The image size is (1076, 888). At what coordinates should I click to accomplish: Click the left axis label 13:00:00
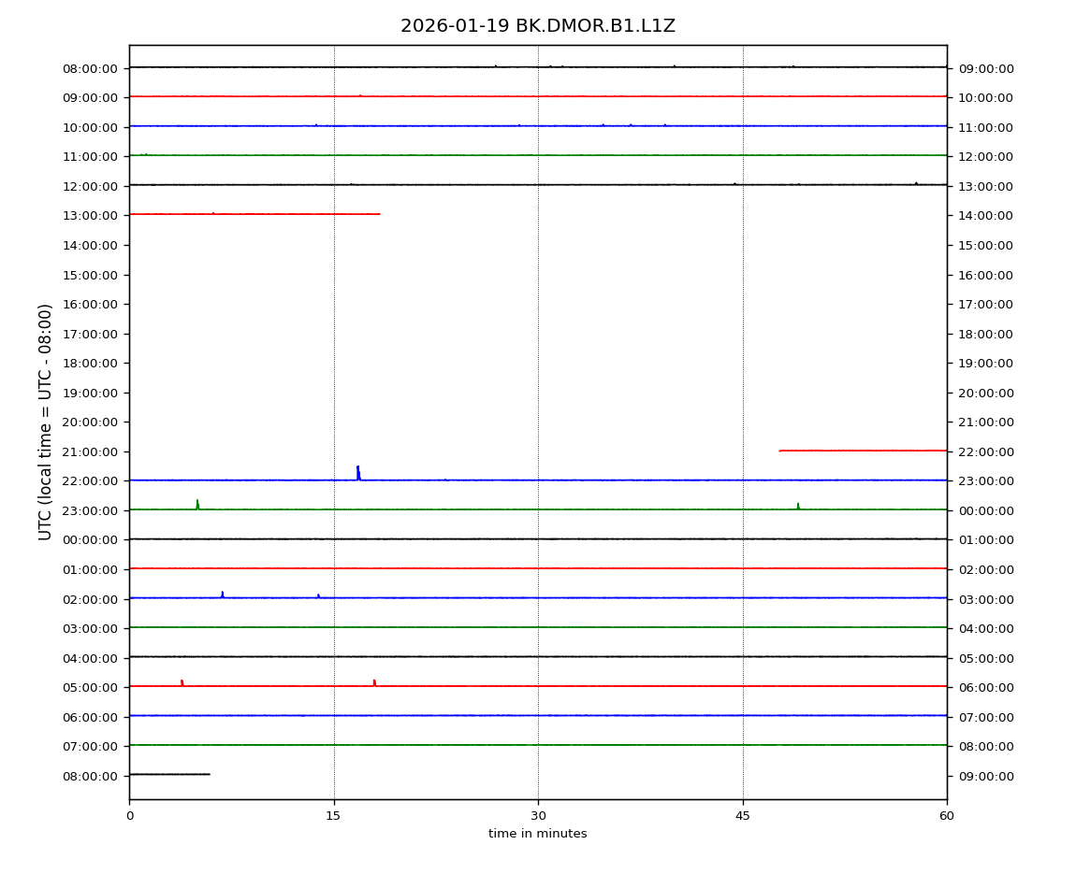(x=90, y=215)
